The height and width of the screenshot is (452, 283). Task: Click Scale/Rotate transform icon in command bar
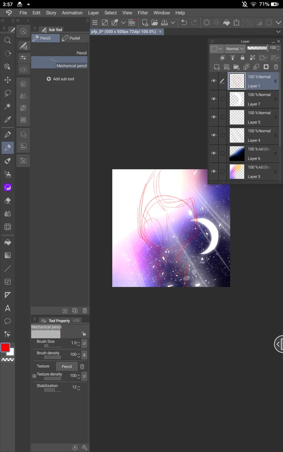[x=237, y=22]
